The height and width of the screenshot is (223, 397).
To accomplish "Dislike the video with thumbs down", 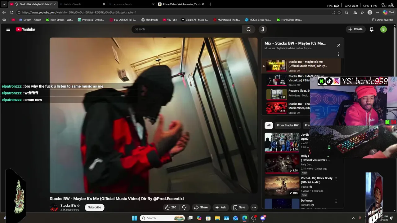I will pyautogui.click(x=184, y=208).
